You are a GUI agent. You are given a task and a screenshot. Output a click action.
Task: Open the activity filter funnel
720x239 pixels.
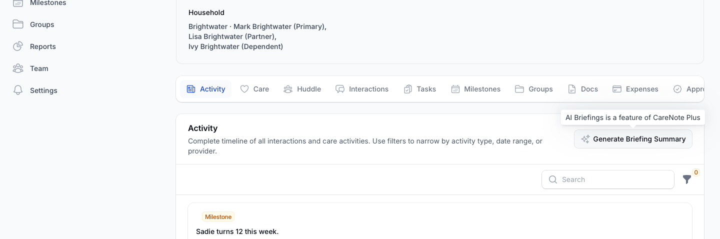tap(687, 179)
